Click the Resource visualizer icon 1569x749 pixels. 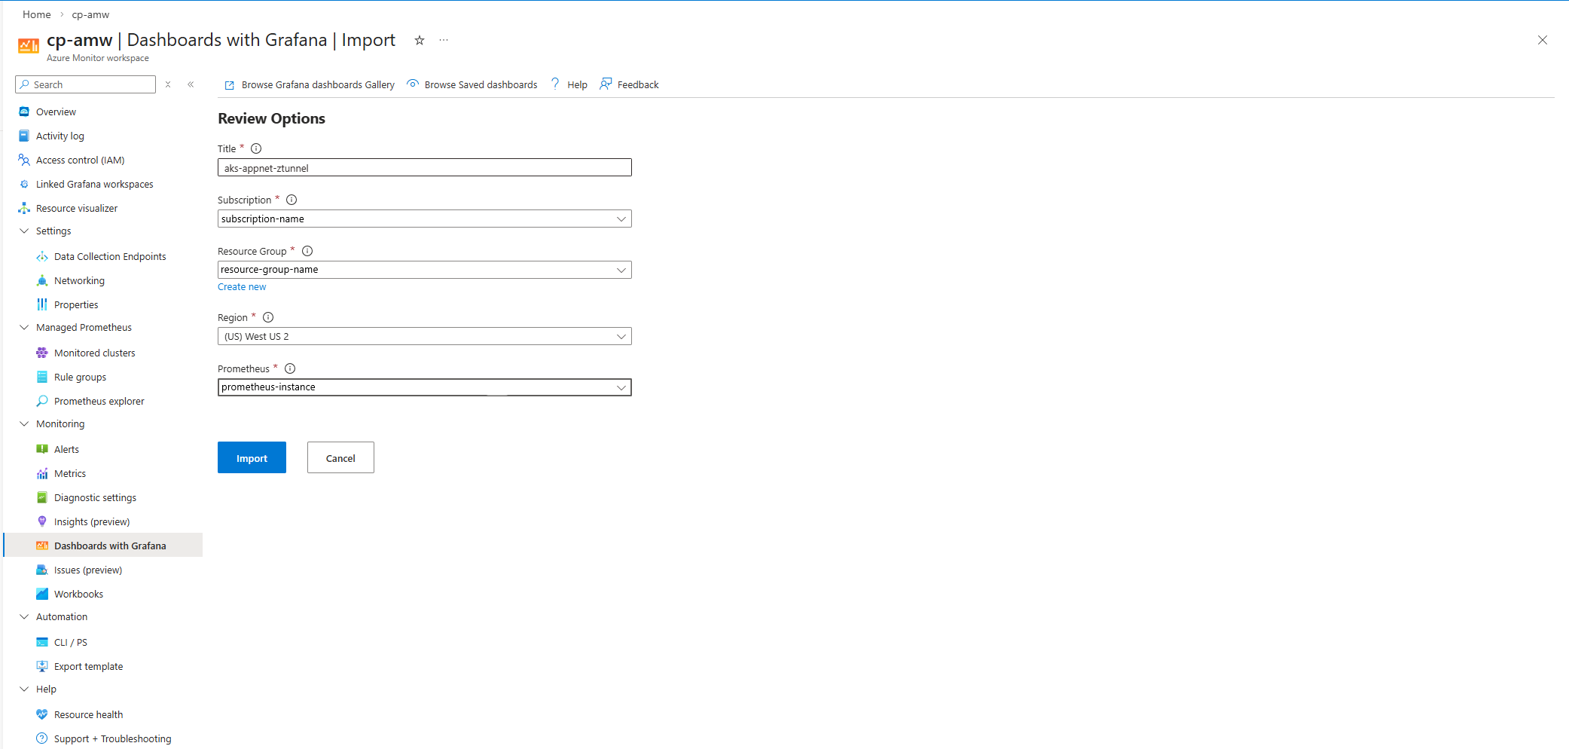pos(24,208)
